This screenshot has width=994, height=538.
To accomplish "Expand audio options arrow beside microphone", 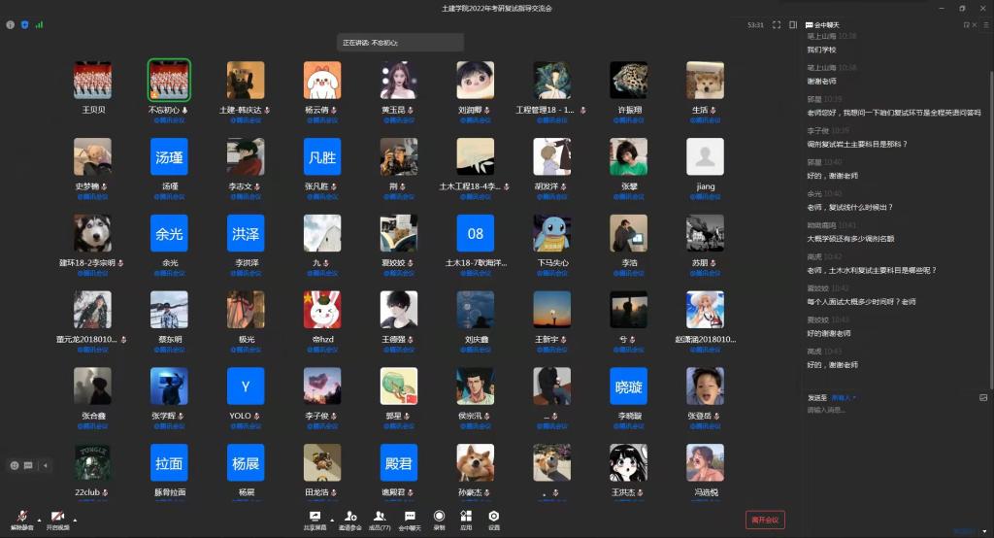I will click(39, 519).
